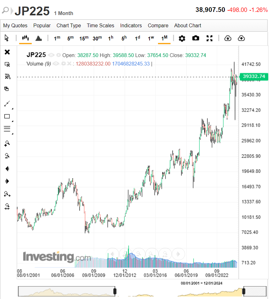
Task: Click the cloud upload (save chart) icon
Action: tap(242, 38)
